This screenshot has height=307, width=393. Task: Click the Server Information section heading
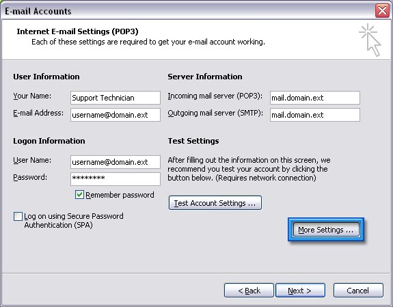[x=205, y=77]
